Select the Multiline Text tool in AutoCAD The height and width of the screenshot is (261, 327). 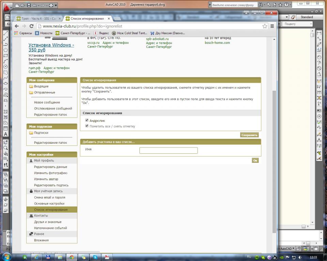click(5, 134)
